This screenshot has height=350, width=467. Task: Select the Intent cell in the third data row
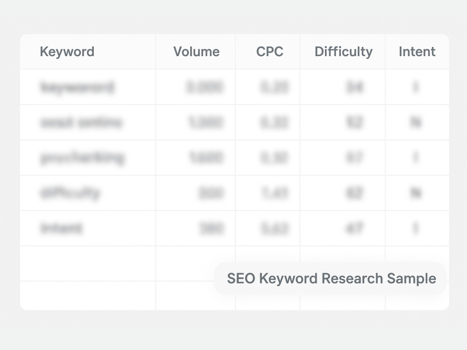417,157
